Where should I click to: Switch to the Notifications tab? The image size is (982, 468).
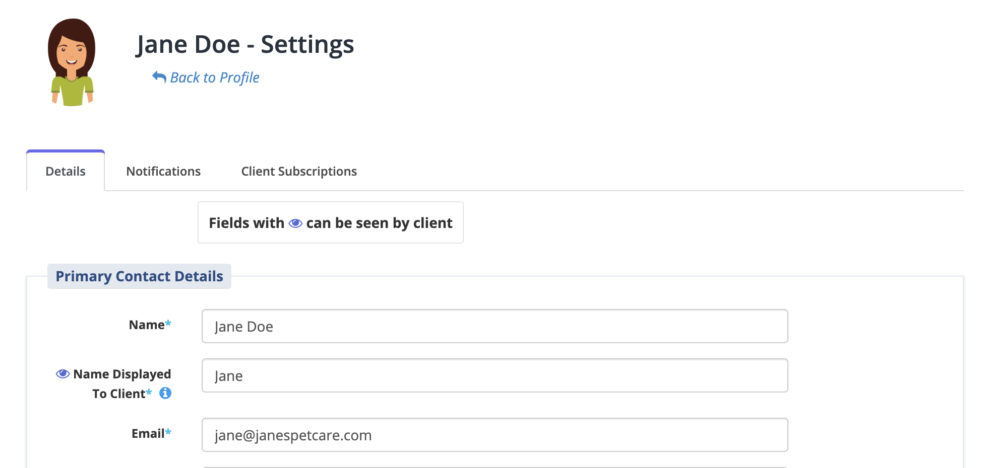coord(163,172)
